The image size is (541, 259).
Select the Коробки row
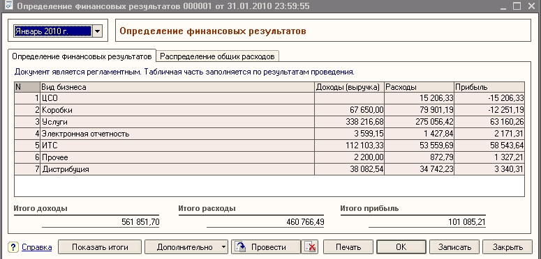[269, 110]
